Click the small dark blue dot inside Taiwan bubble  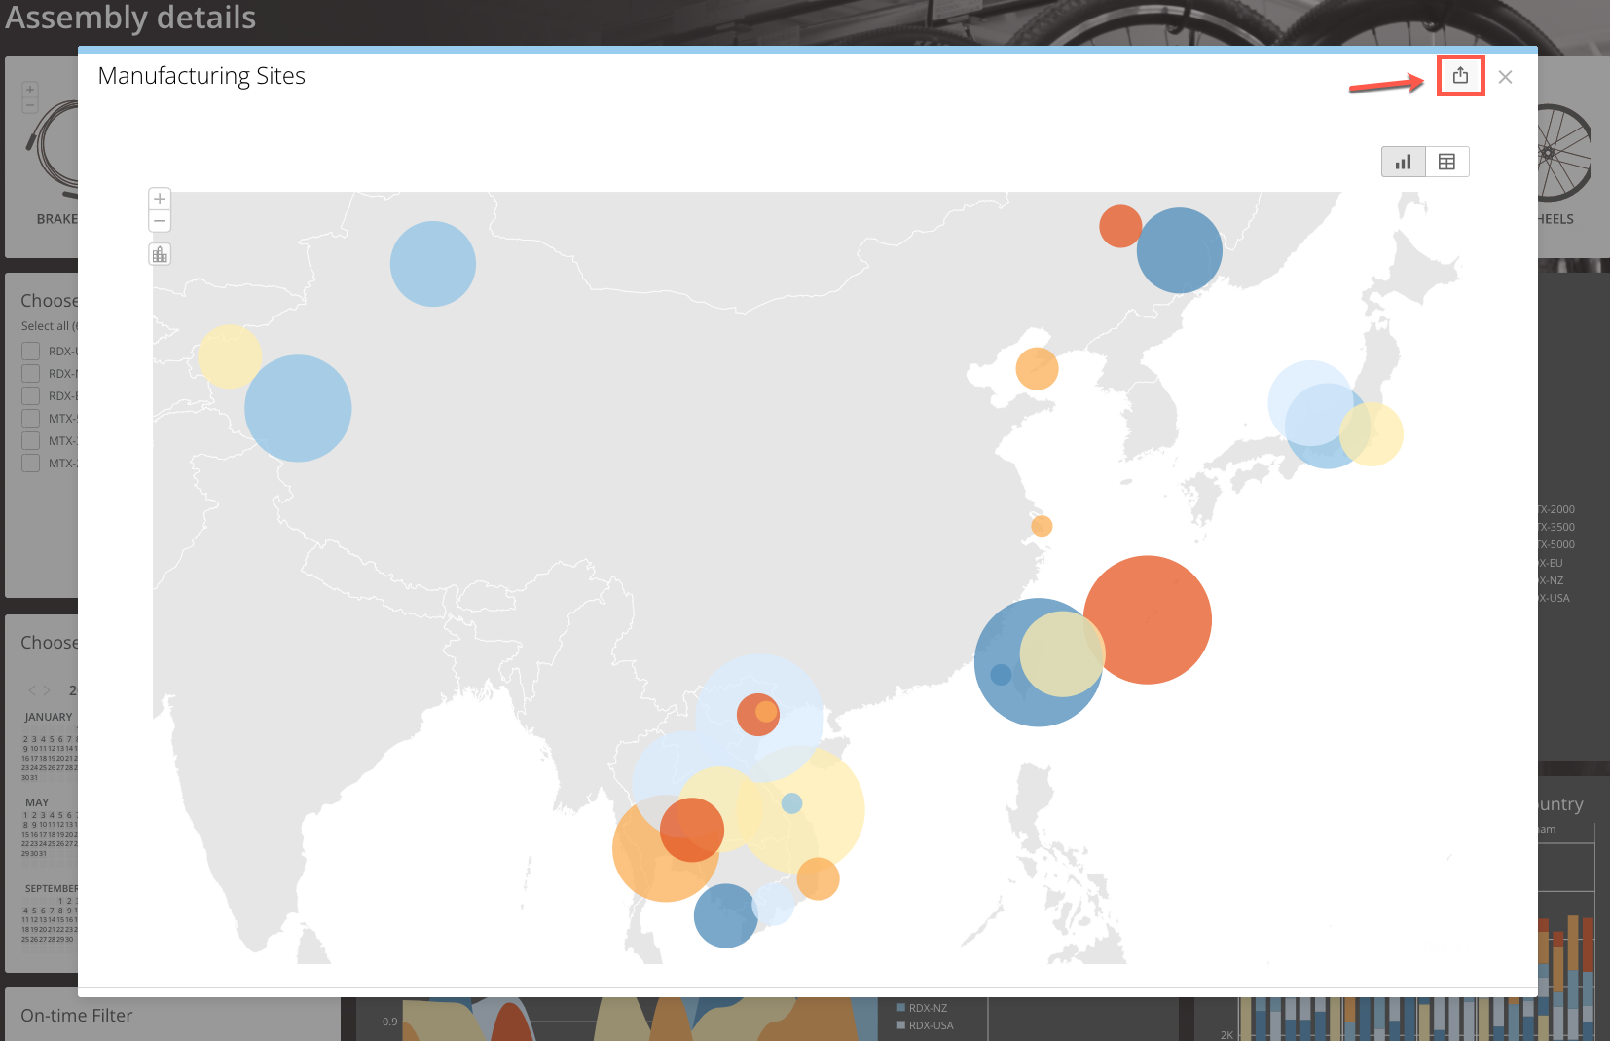click(1001, 674)
